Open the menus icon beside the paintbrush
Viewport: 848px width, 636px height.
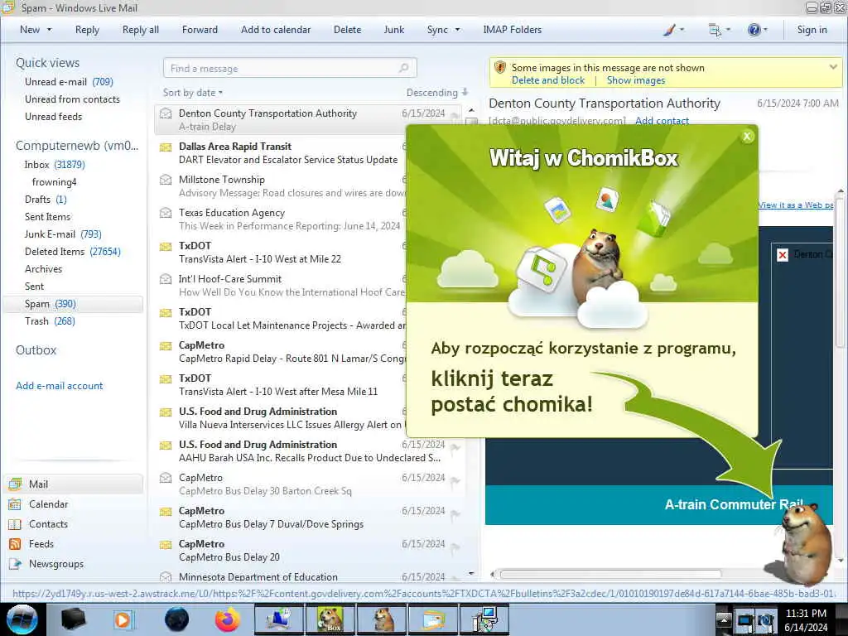click(x=715, y=30)
